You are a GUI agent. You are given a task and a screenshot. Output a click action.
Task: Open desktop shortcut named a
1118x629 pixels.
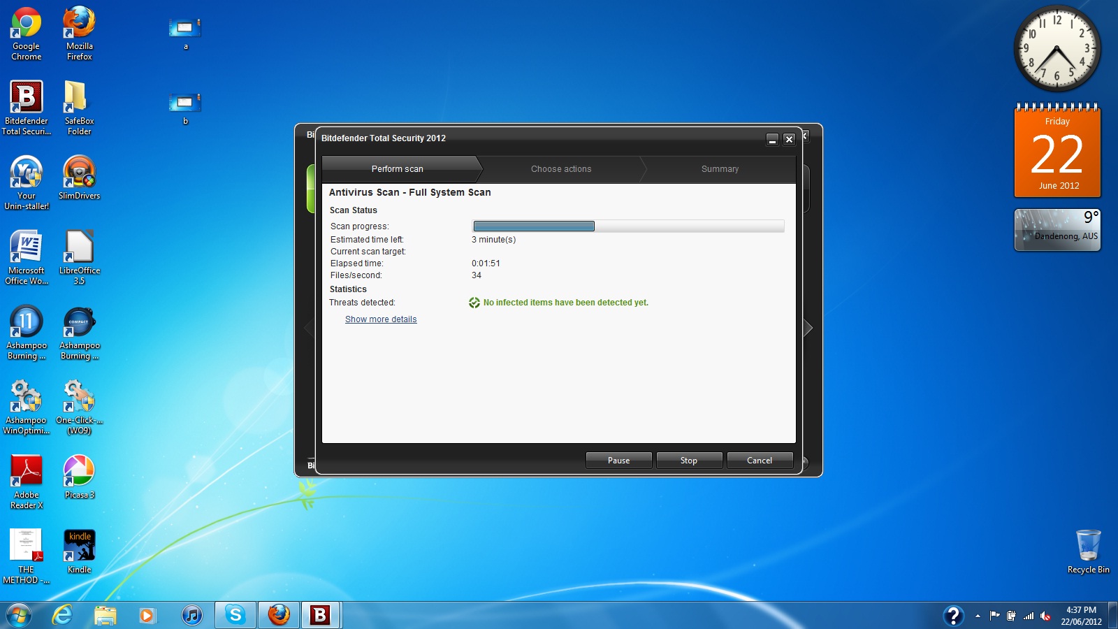185,34
